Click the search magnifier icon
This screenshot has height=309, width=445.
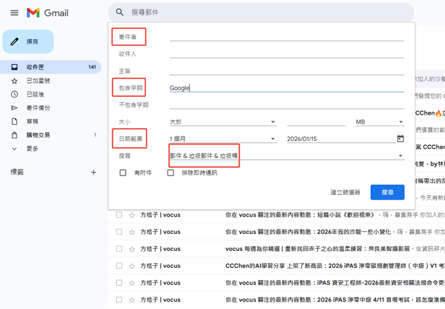point(120,12)
